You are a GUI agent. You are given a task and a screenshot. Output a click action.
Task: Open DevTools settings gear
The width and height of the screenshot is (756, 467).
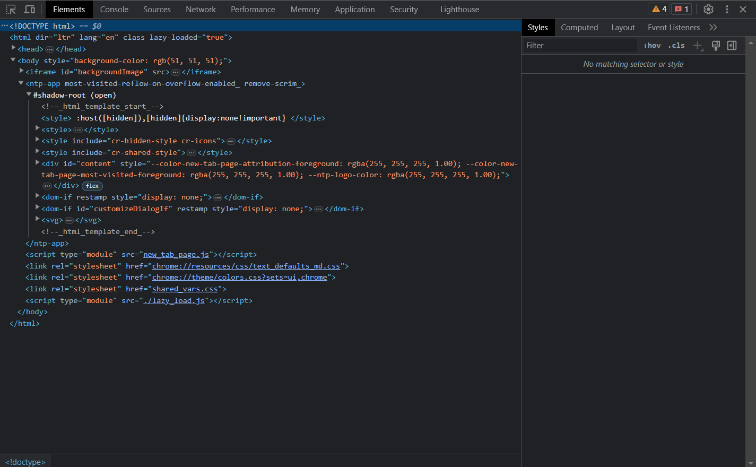click(708, 9)
